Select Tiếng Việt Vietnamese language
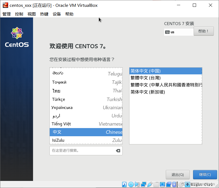Viewport: 219px width, 188px height. [86, 124]
